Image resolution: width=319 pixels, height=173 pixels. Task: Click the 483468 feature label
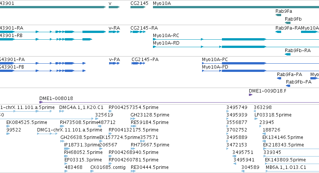(73, 168)
